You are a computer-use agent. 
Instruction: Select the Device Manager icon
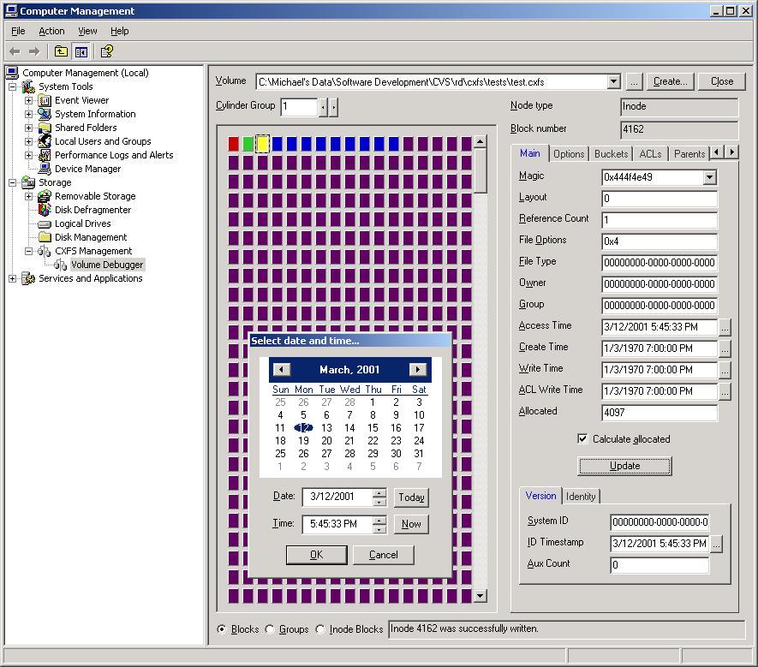[x=45, y=169]
